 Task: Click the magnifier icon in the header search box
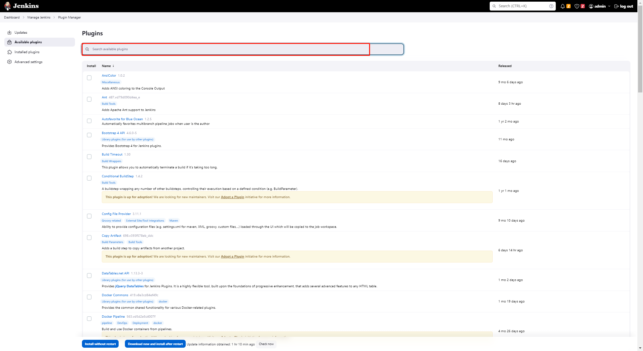[x=494, y=6]
